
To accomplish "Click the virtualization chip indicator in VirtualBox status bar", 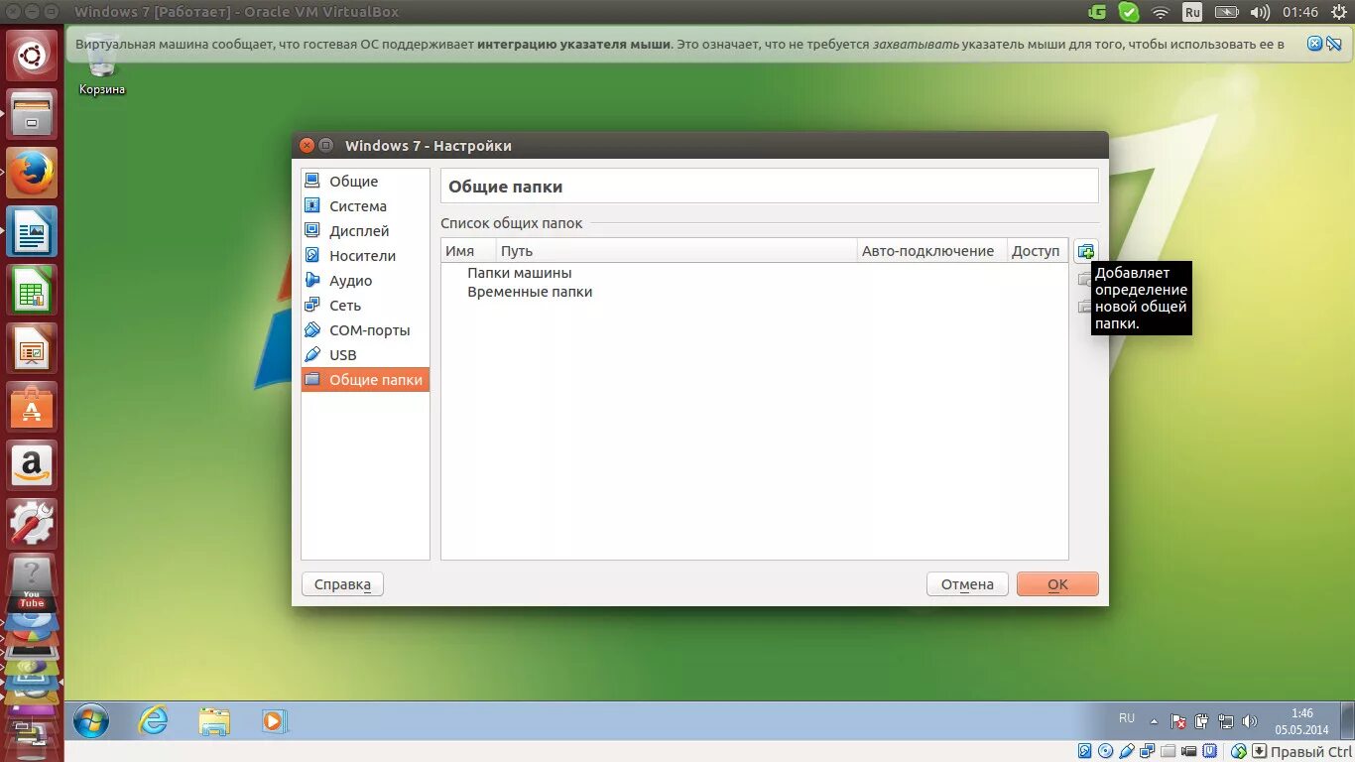I will pos(1209,751).
